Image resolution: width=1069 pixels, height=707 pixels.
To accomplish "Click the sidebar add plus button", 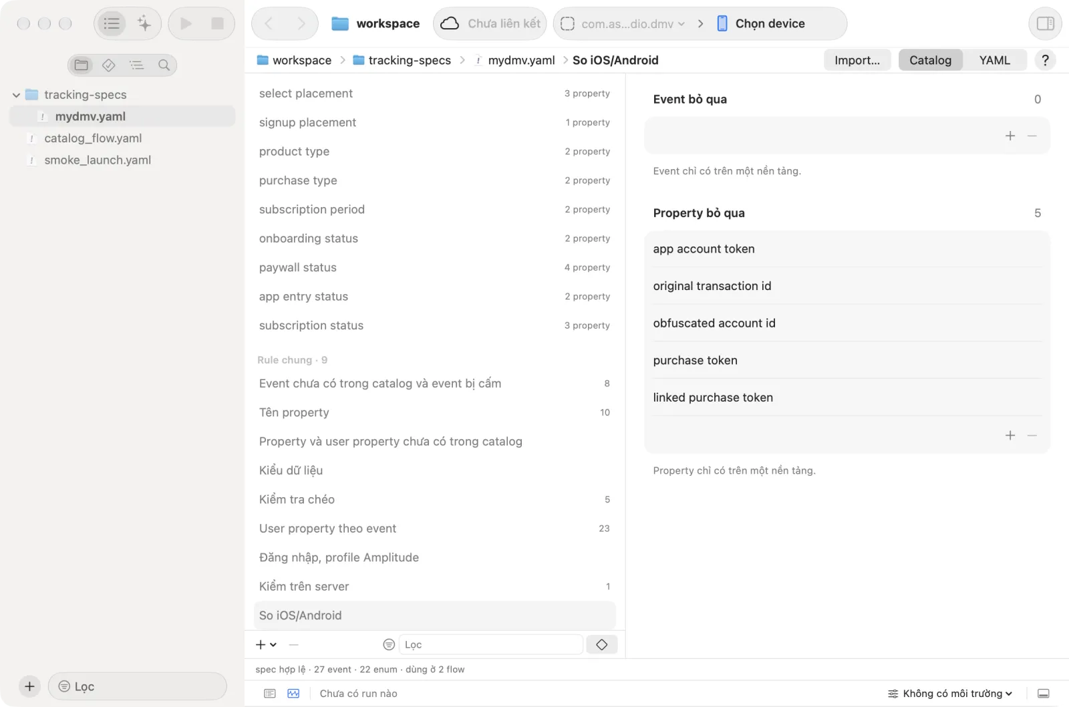I will (29, 686).
